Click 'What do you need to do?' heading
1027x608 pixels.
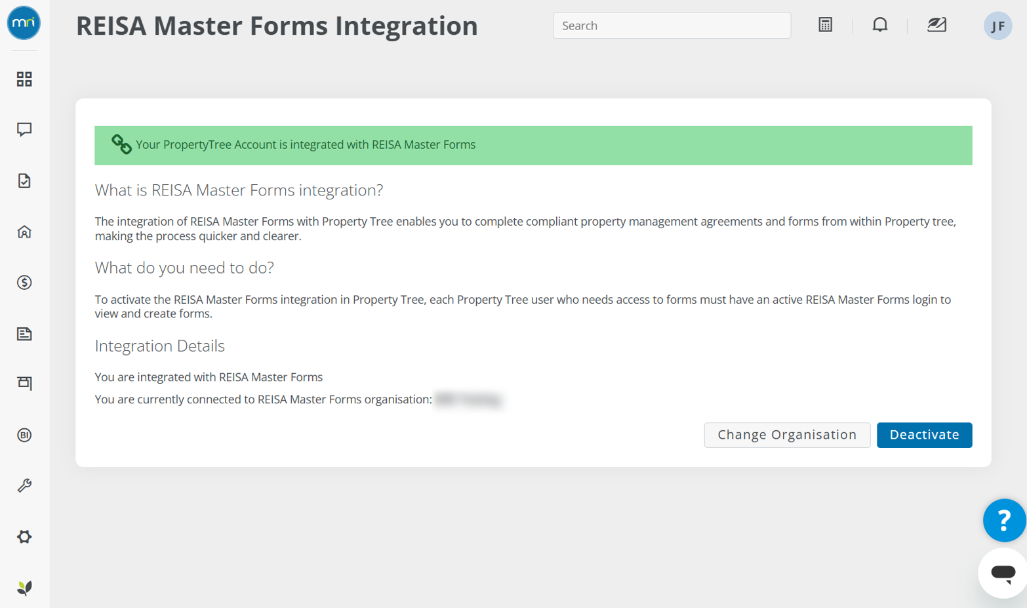point(184,268)
